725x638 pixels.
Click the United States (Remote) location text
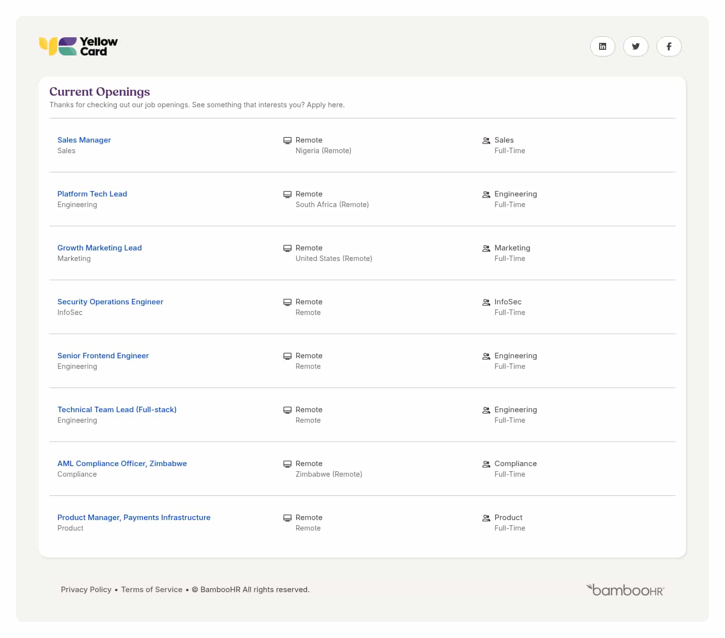tap(334, 259)
